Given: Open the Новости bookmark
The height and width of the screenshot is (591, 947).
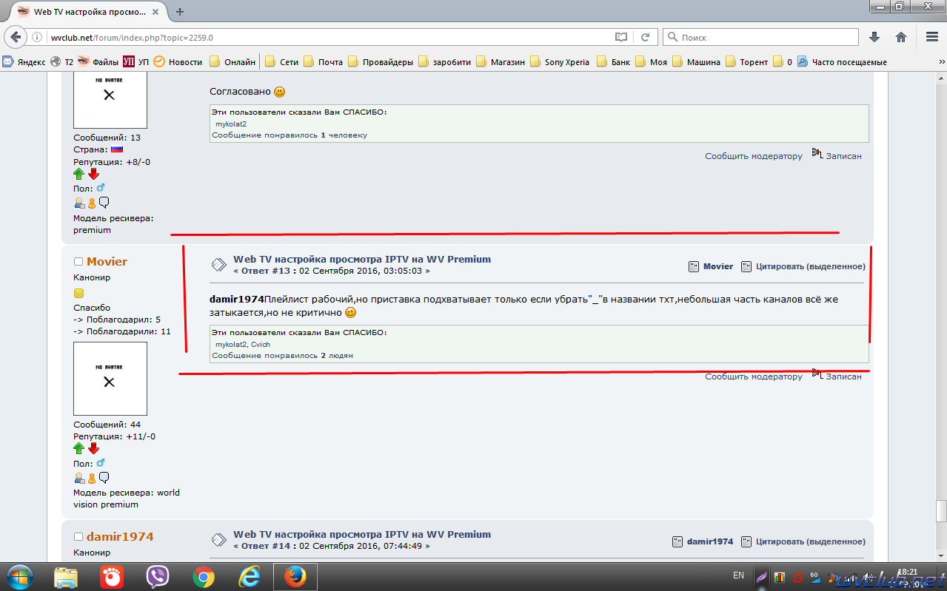Looking at the screenshot, I should point(177,62).
